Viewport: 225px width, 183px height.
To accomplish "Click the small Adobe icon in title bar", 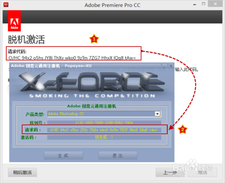I will [6, 4].
